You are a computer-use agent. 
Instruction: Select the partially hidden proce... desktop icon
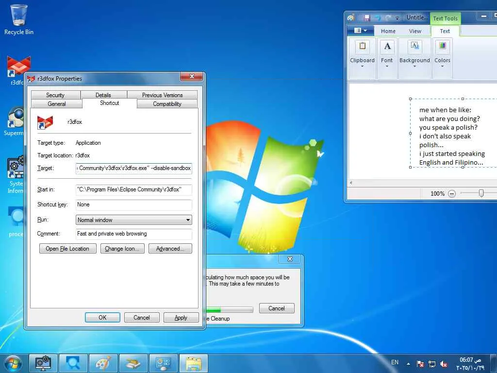pos(16,222)
